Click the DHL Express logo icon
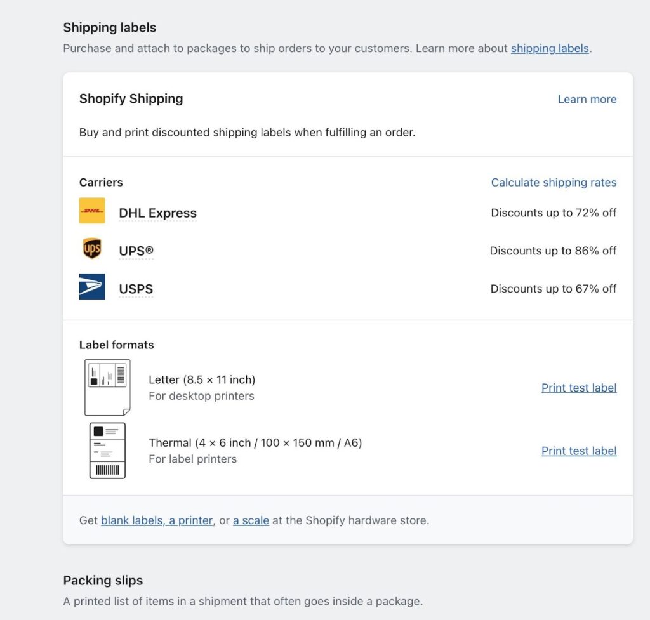Screen dimensions: 650x620 92,211
